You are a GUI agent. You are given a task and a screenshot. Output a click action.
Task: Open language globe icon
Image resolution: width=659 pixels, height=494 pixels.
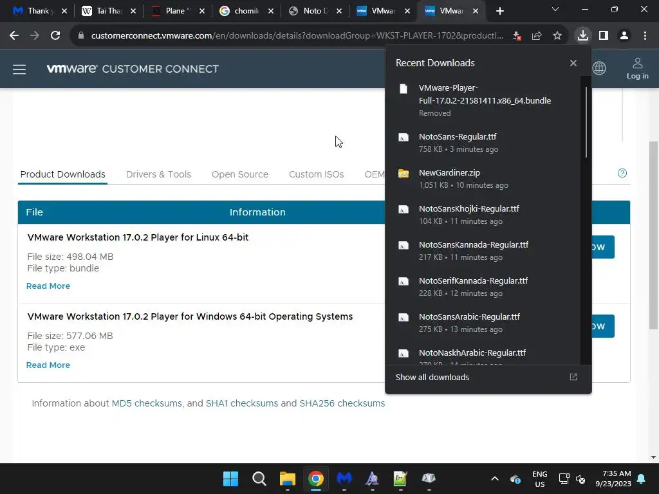click(x=599, y=68)
